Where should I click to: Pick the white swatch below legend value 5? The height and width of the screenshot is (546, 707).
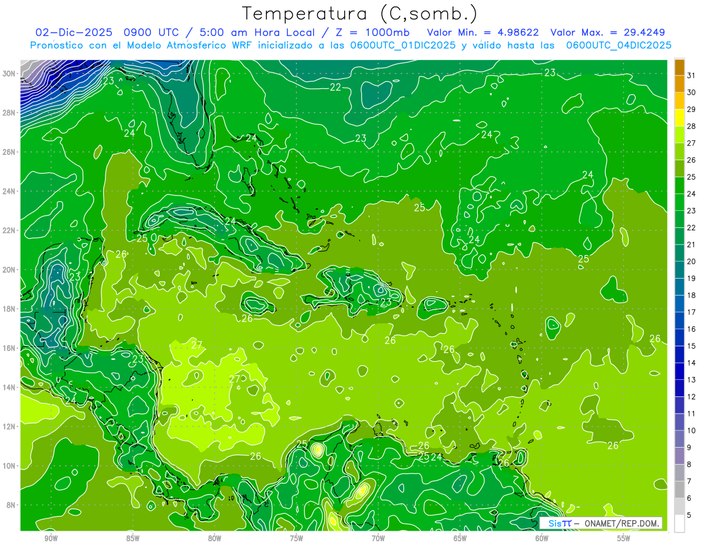679,524
